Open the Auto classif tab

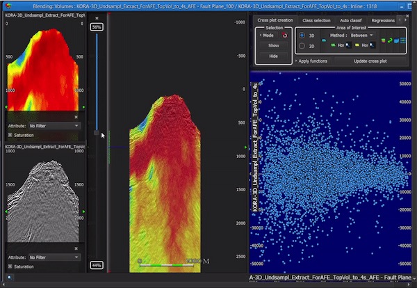(351, 20)
